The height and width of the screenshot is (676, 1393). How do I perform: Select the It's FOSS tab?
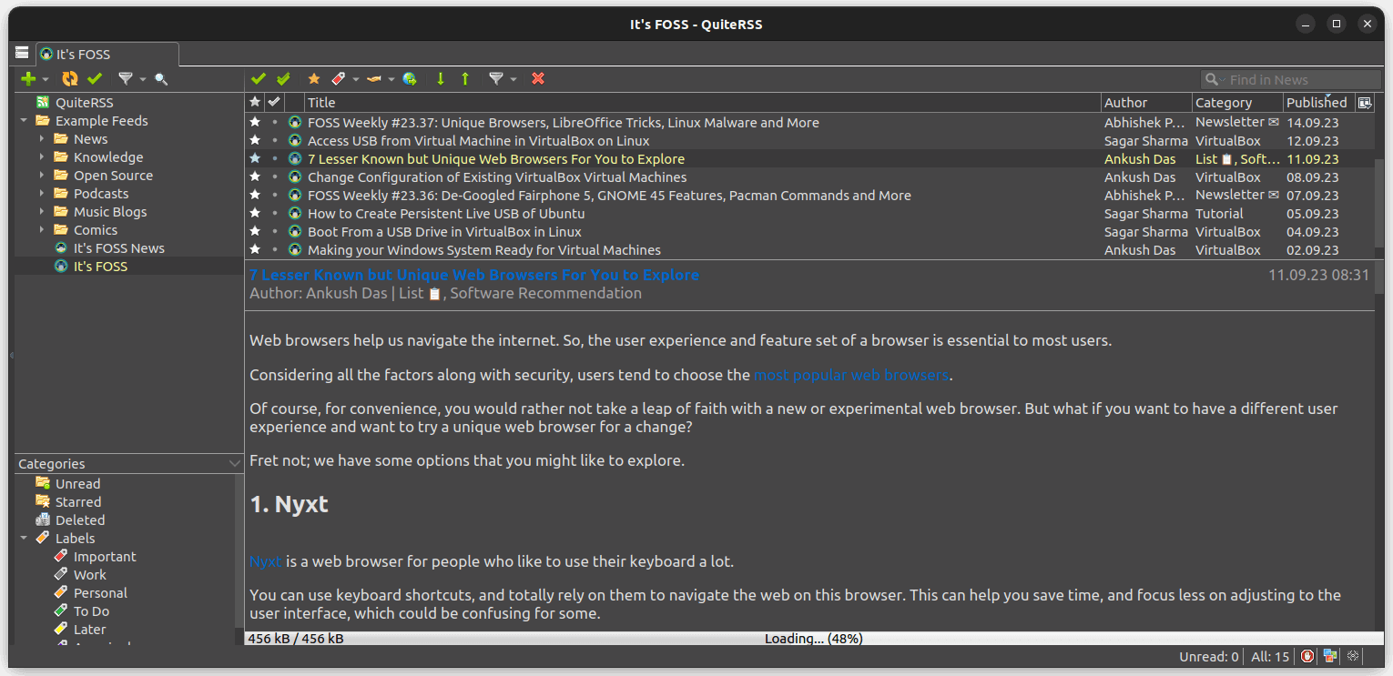click(107, 55)
